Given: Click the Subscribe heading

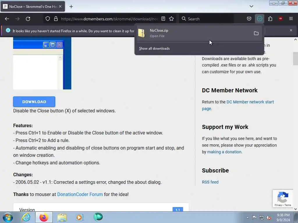Looking at the screenshot, I should (215, 170).
